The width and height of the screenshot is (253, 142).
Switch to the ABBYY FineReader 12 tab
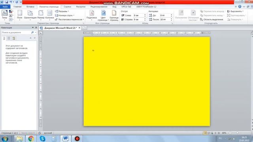pos(146,7)
